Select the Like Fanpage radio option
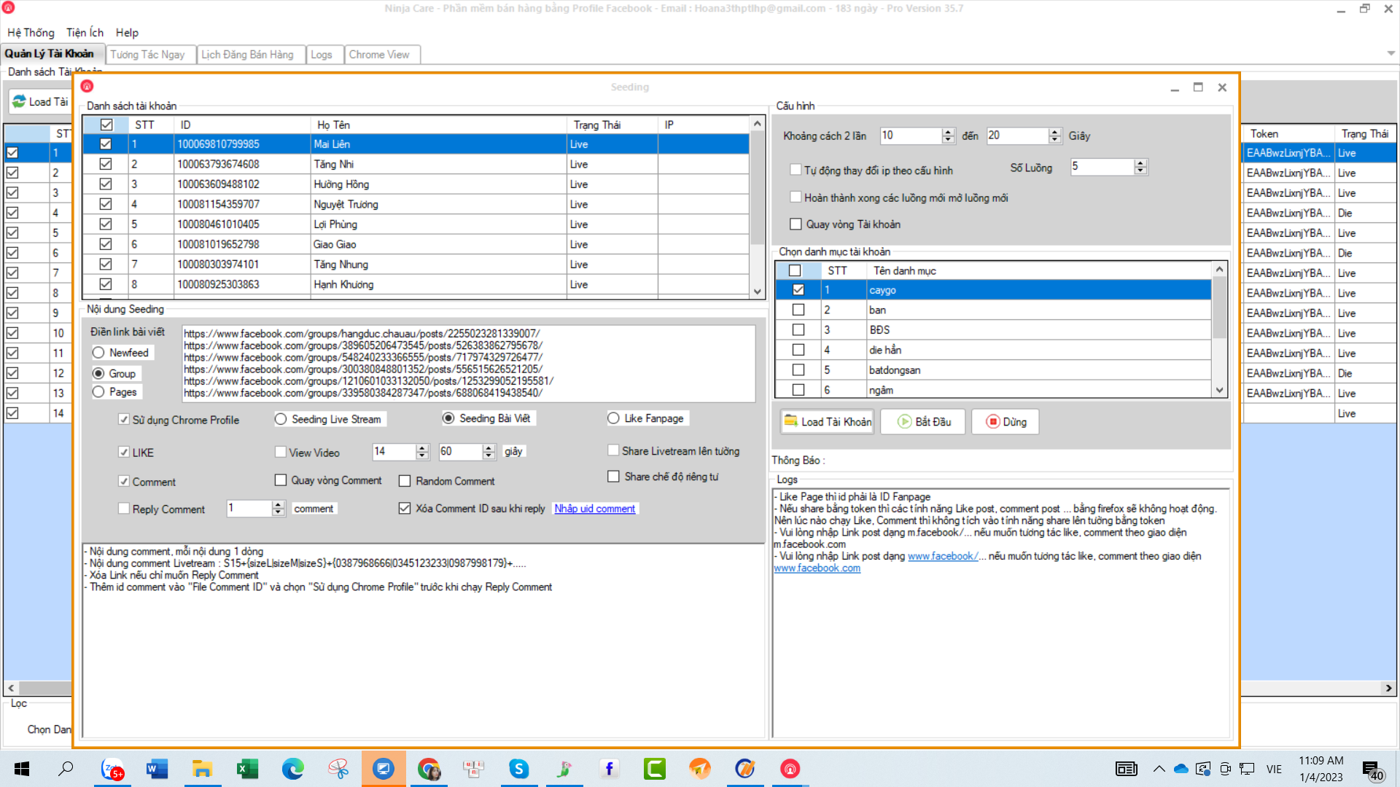 613,418
